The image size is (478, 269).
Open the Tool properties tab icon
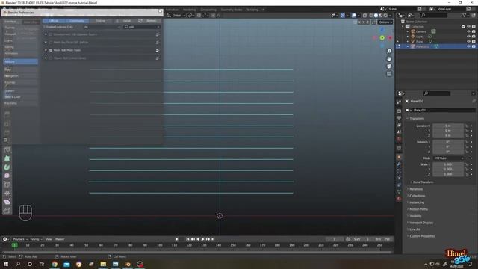point(399,102)
